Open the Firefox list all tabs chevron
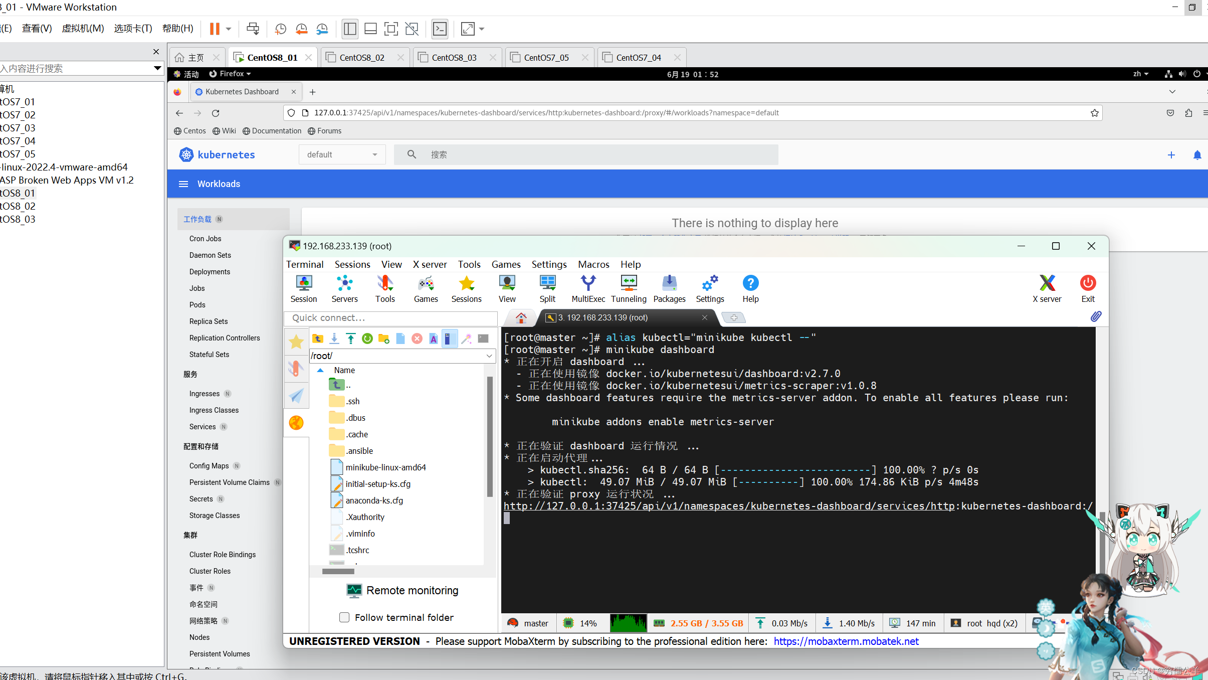The image size is (1208, 680). point(1172,92)
